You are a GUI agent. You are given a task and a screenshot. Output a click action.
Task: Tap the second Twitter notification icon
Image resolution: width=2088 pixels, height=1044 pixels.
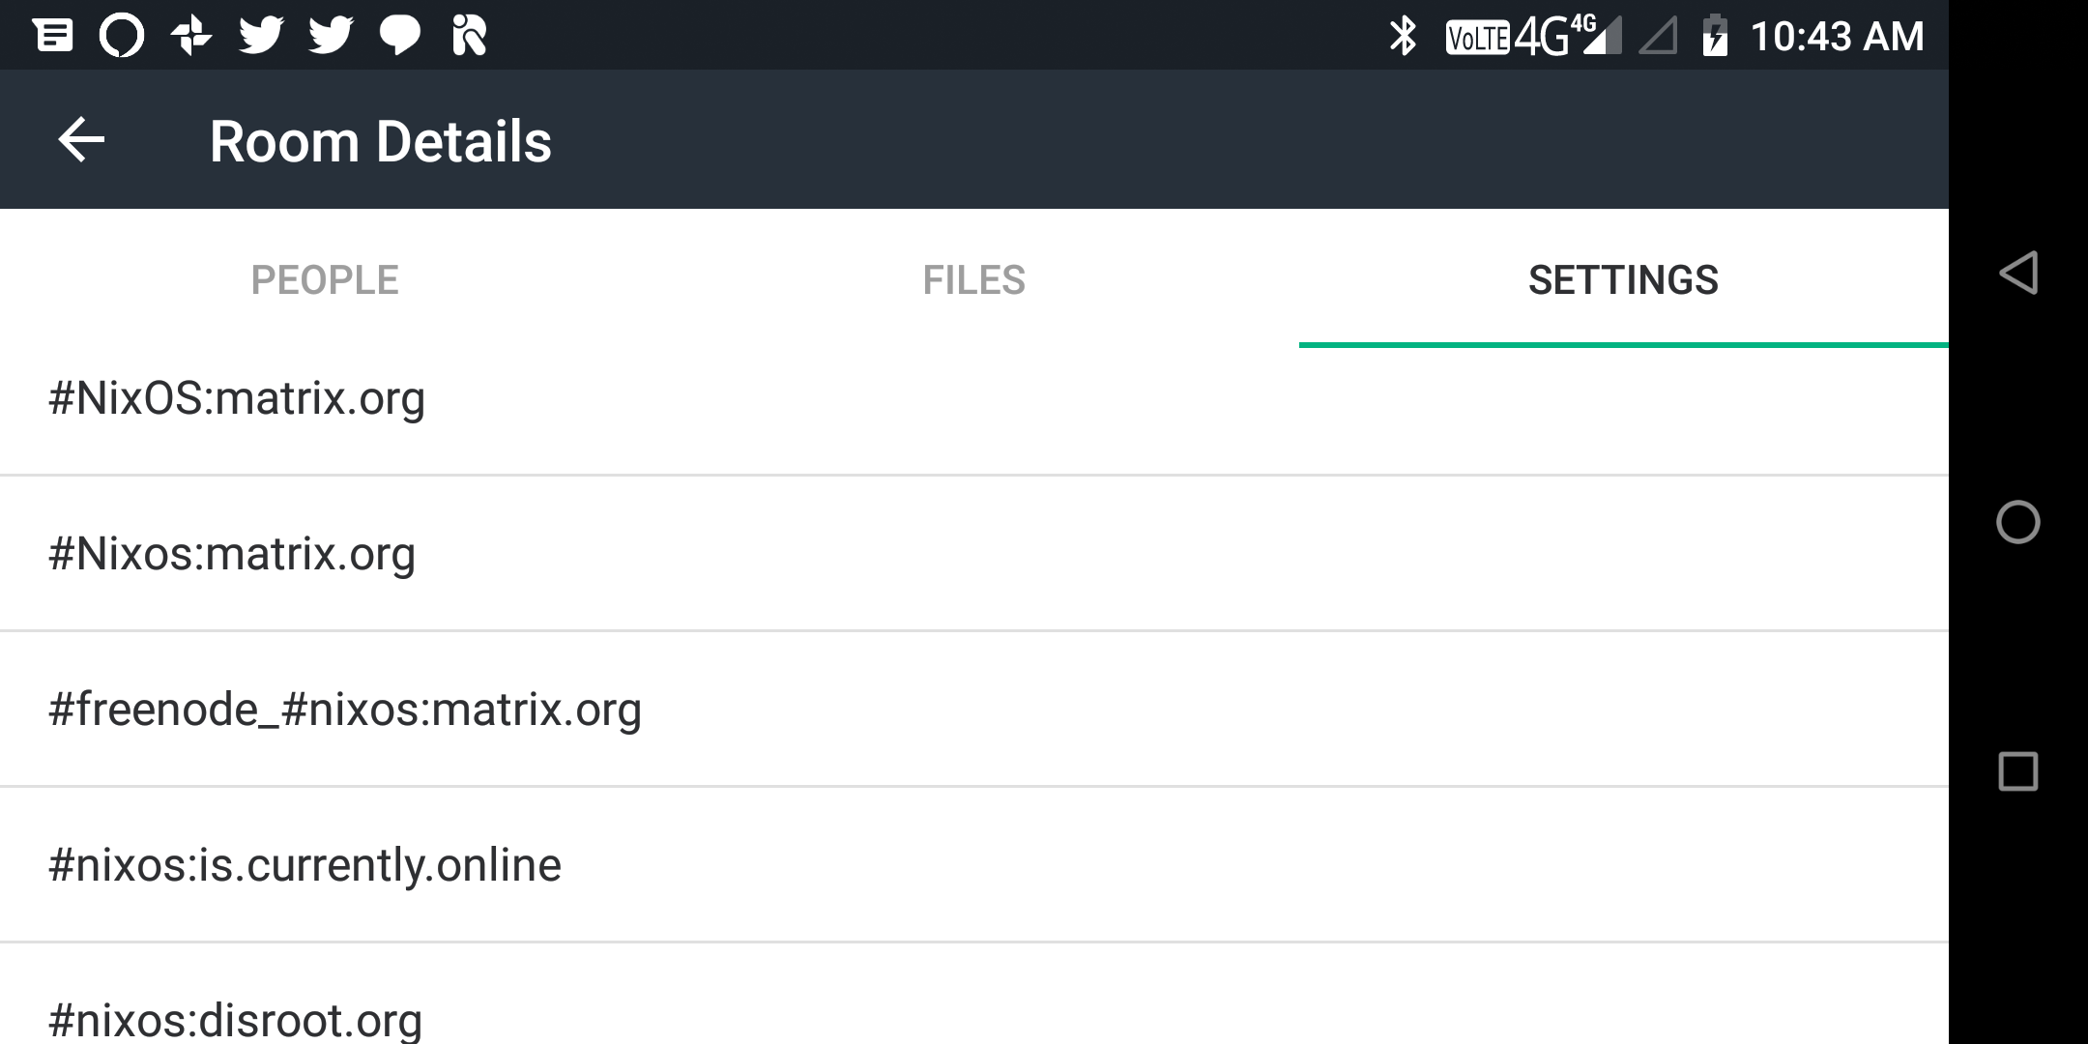tap(331, 36)
